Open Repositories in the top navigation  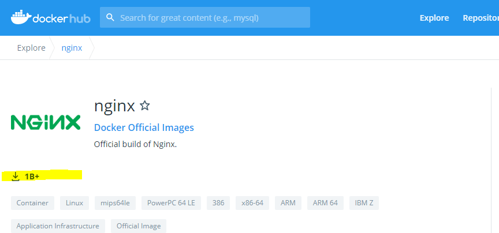pos(481,18)
